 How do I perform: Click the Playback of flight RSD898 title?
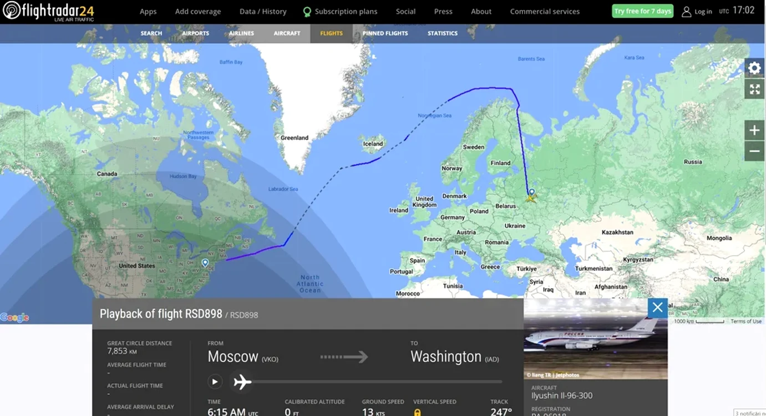click(161, 314)
